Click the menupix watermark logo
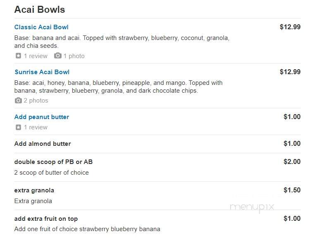 pos(252,207)
